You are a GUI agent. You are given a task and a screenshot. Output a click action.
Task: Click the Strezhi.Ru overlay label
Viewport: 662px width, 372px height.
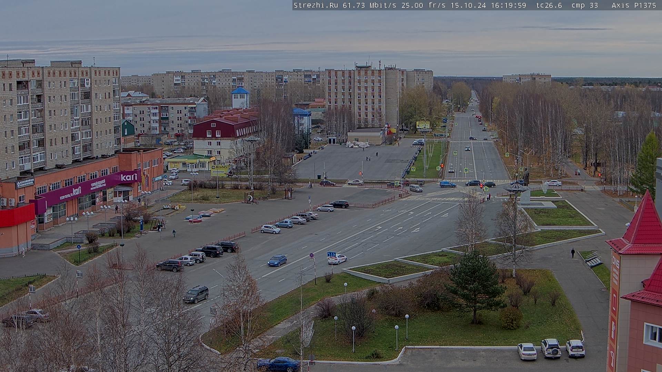[315, 5]
